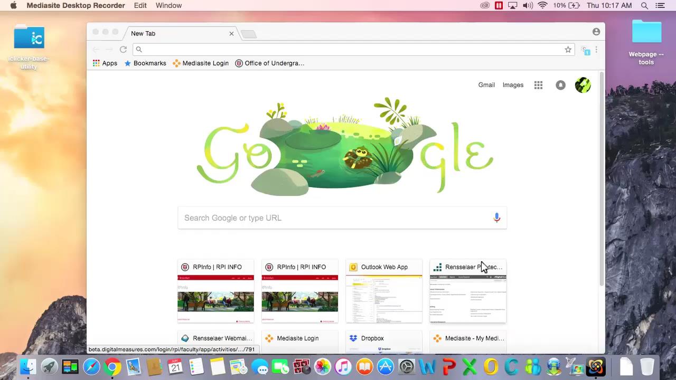Open Google account profile avatar

coord(583,85)
